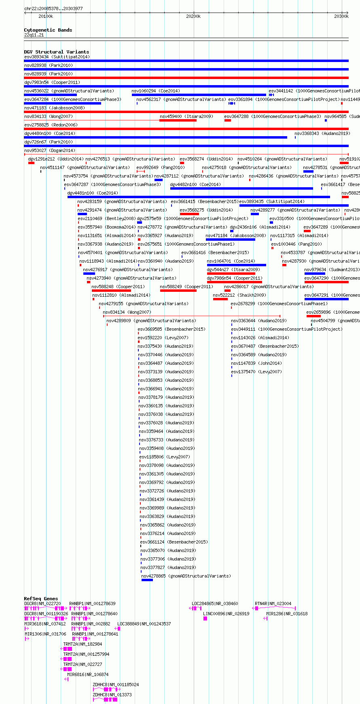This screenshot has height=704, width=360.
Task: Click the 22q11.21 cytogenetic band label
Action: 34,35
